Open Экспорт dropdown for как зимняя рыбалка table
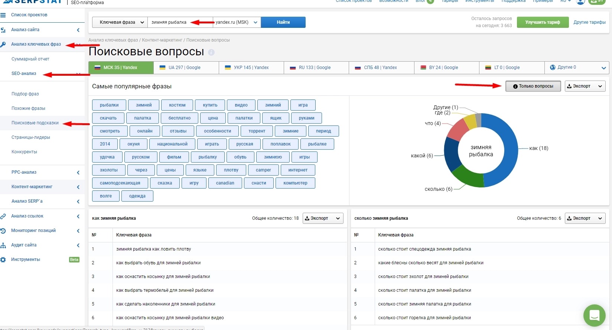The height and width of the screenshot is (330, 612). coord(323,218)
